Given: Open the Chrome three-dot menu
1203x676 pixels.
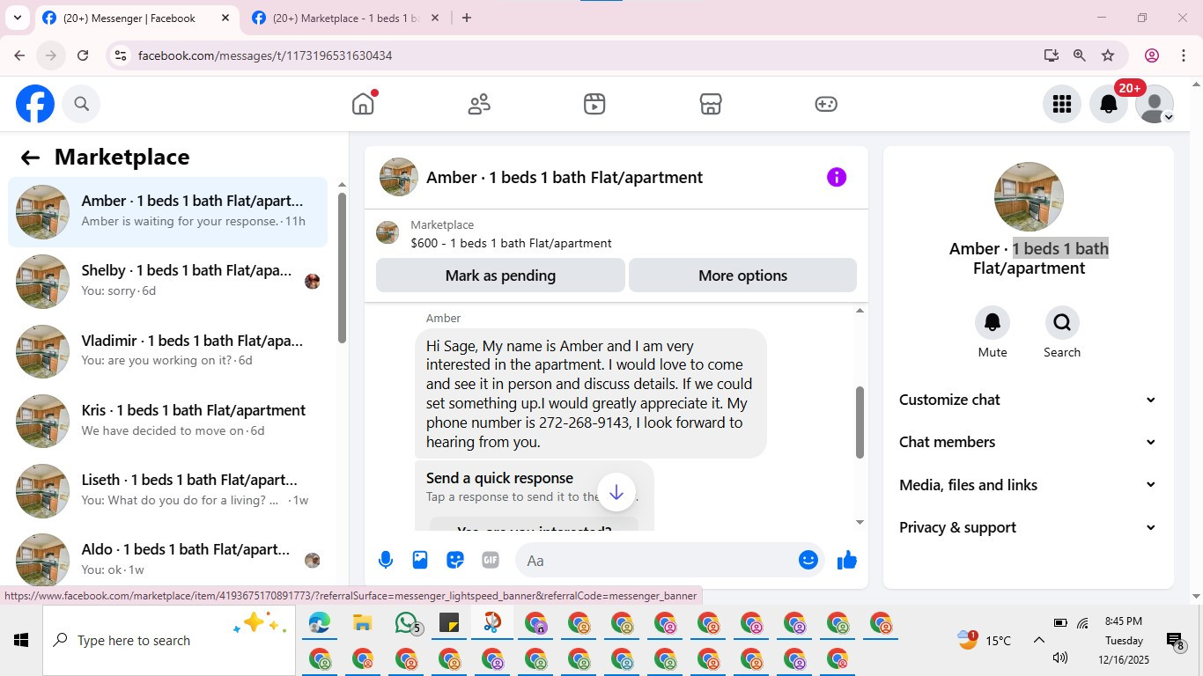Looking at the screenshot, I should click(1183, 55).
